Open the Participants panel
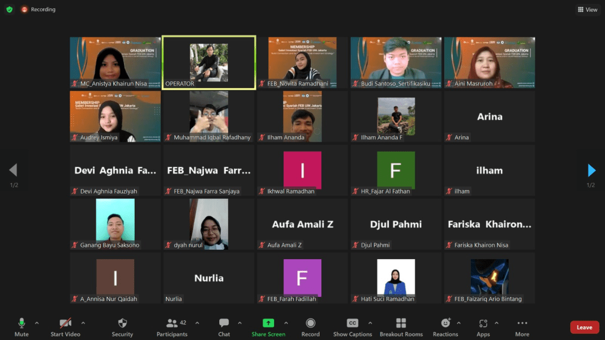Image resolution: width=605 pixels, height=340 pixels. pyautogui.click(x=173, y=326)
